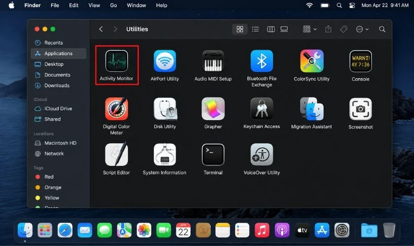Open the View menu
The width and height of the screenshot is (414, 246).
point(94,5)
